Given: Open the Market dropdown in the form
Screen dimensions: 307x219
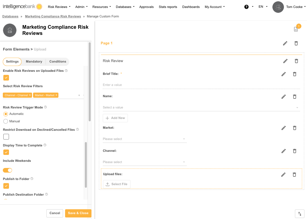Looking at the screenshot, I should pyautogui.click(x=145, y=139).
